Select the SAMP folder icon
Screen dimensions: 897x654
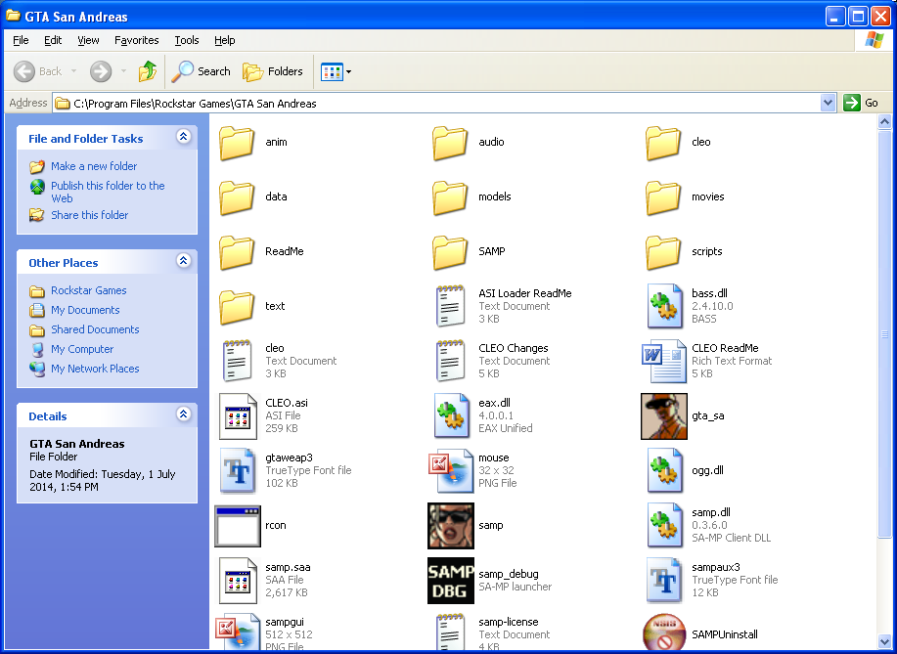(x=450, y=252)
